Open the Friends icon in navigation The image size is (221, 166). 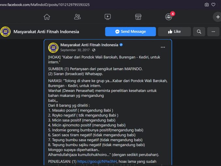(77, 17)
